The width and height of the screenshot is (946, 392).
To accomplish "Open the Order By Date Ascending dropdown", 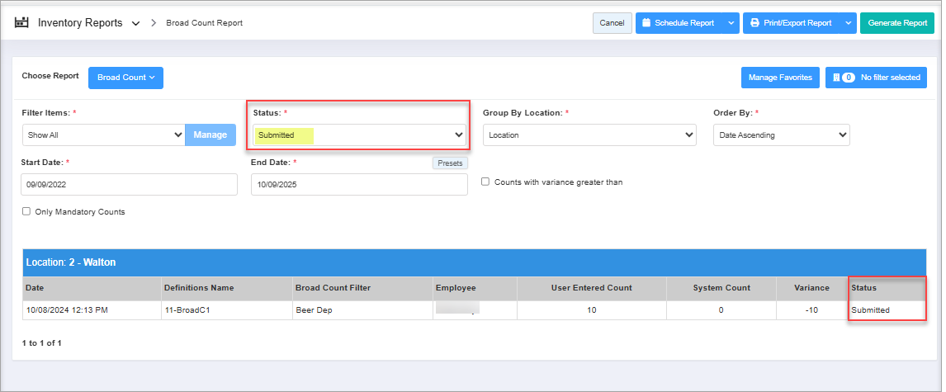I will pos(781,135).
